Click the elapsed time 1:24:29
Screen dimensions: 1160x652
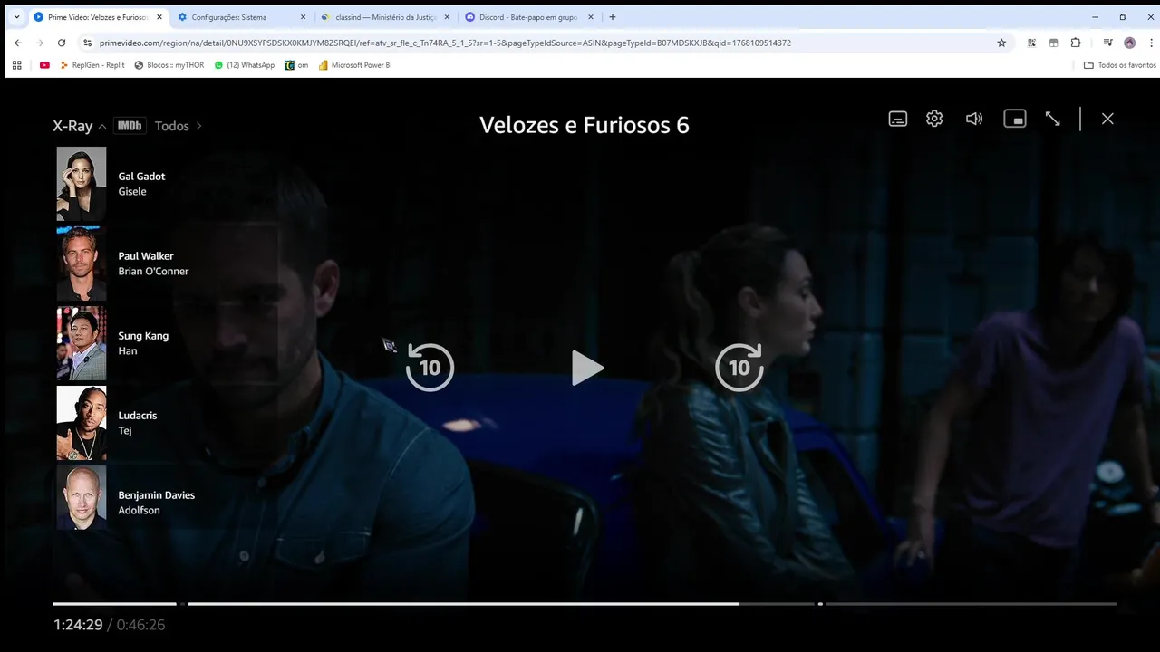pos(78,625)
